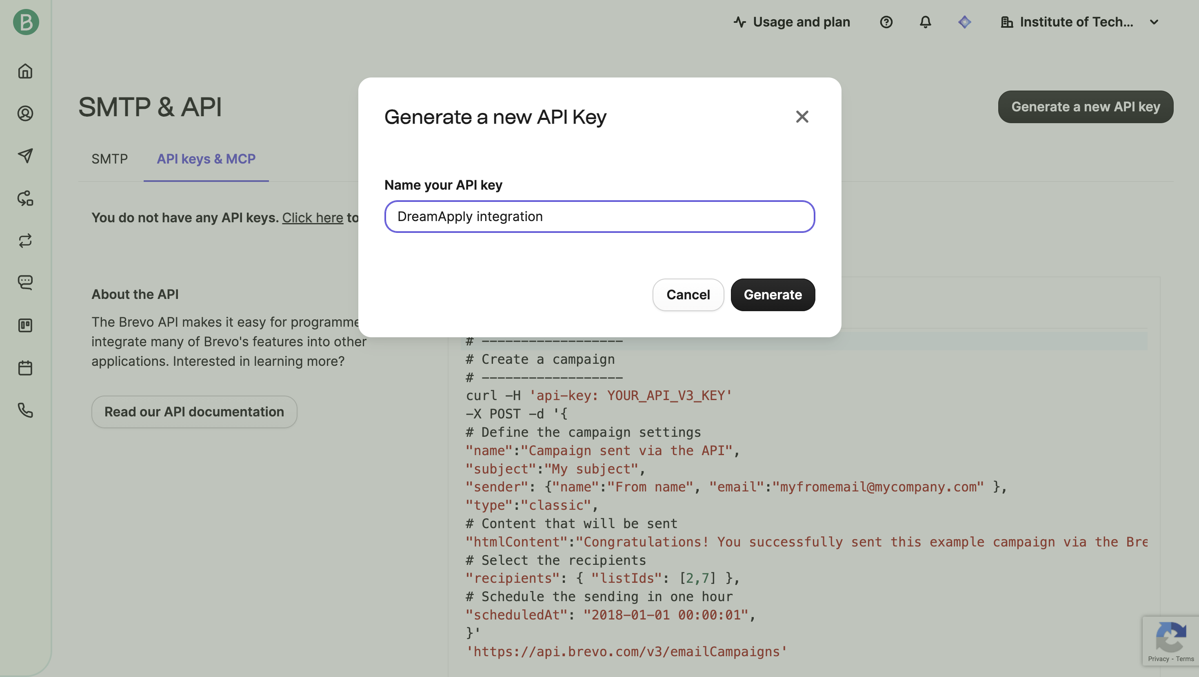Open the Meetings calendar icon

coord(25,367)
